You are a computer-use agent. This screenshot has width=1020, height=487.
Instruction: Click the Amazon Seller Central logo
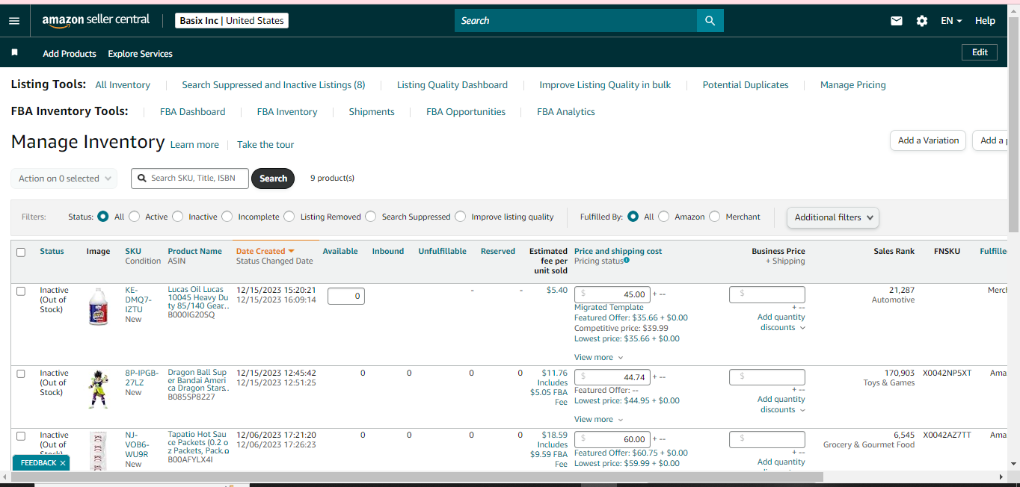[x=96, y=21]
